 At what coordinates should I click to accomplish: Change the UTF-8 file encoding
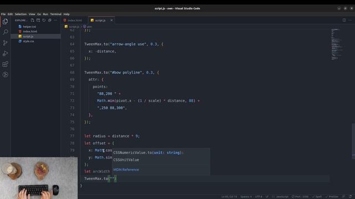pyautogui.click(x=258, y=197)
